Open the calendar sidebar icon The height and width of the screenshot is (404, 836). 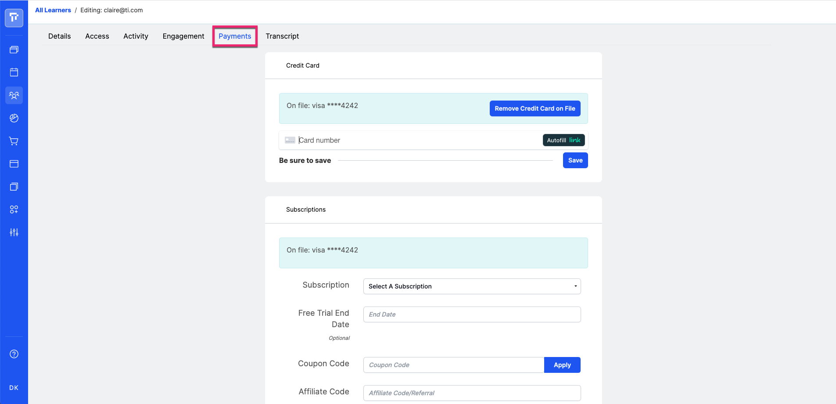click(x=14, y=72)
